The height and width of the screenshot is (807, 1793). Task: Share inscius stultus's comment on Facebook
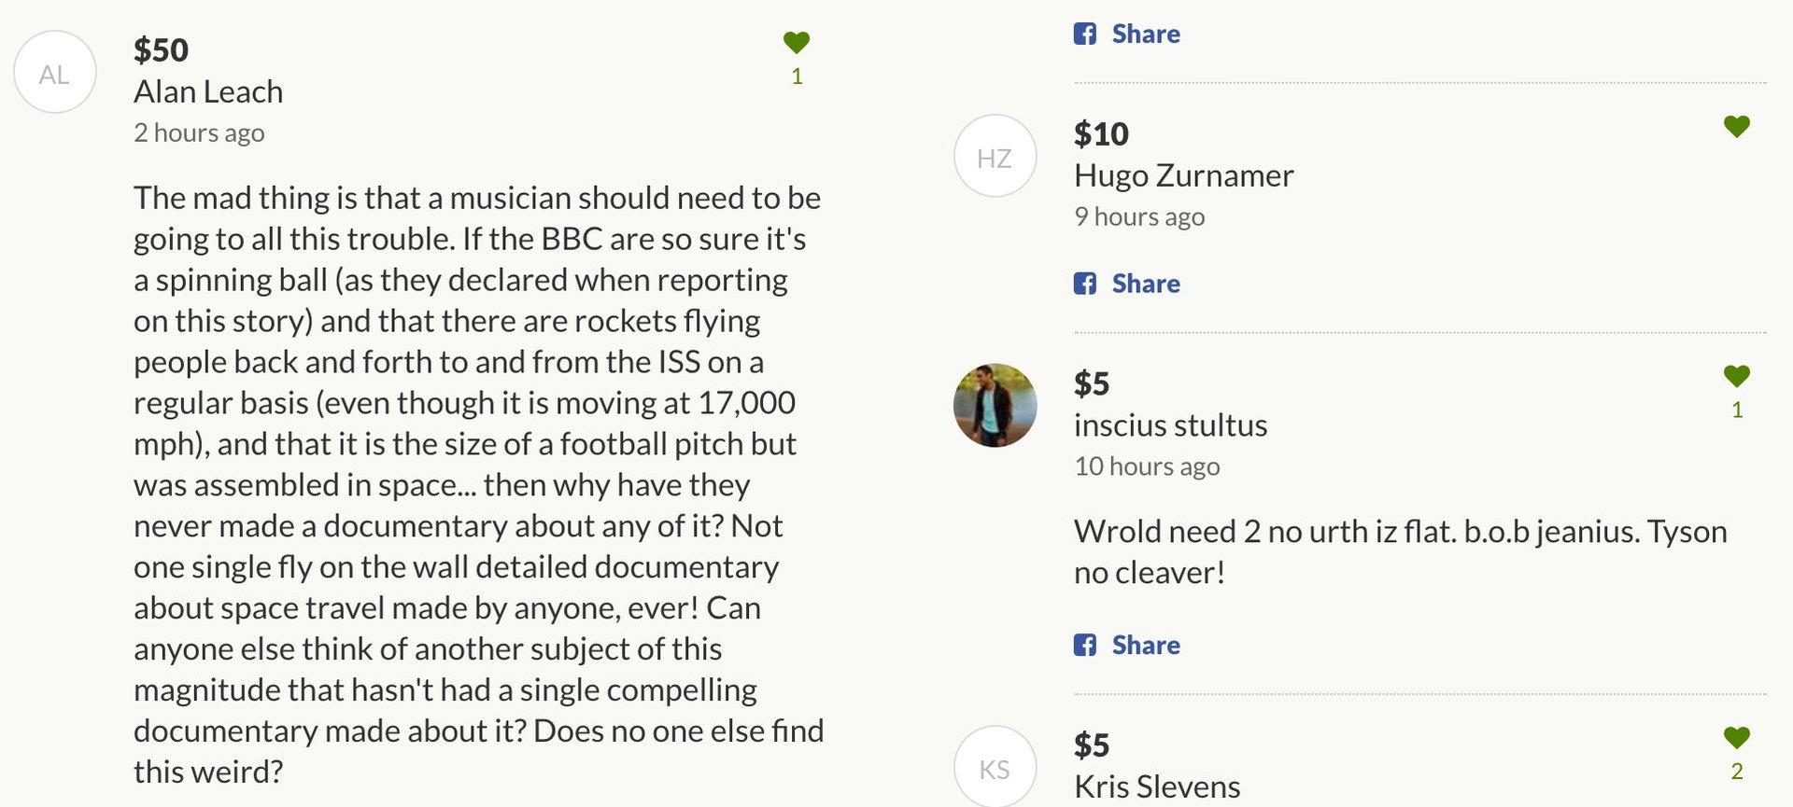point(1146,645)
